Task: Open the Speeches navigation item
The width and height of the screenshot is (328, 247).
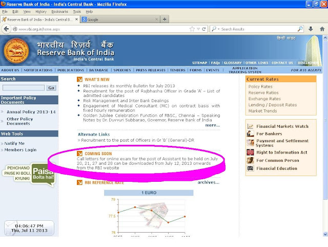Action: click(x=122, y=70)
